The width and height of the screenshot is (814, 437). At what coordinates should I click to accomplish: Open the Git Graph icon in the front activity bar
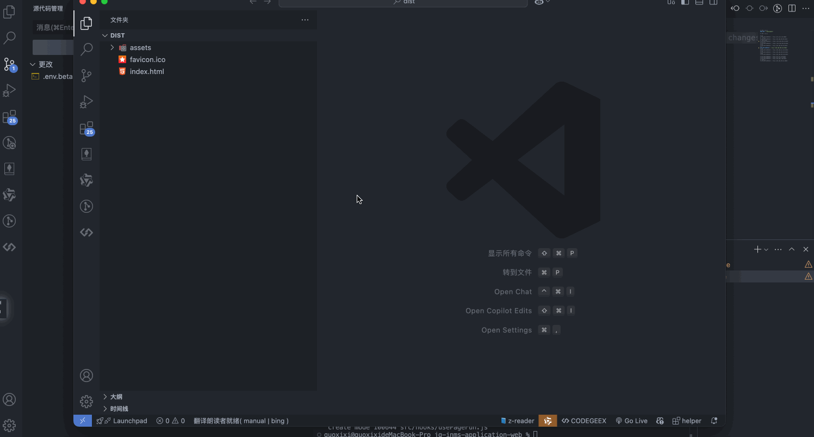coord(86,206)
